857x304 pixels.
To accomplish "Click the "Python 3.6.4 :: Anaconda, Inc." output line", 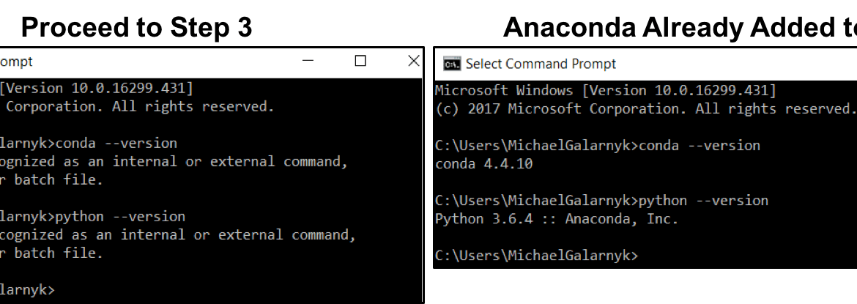I will click(x=557, y=219).
